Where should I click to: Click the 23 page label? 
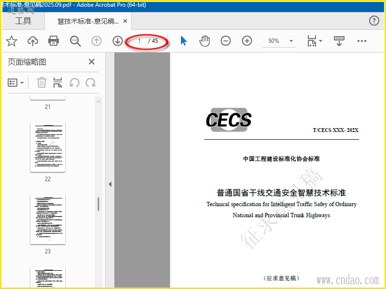pyautogui.click(x=48, y=251)
